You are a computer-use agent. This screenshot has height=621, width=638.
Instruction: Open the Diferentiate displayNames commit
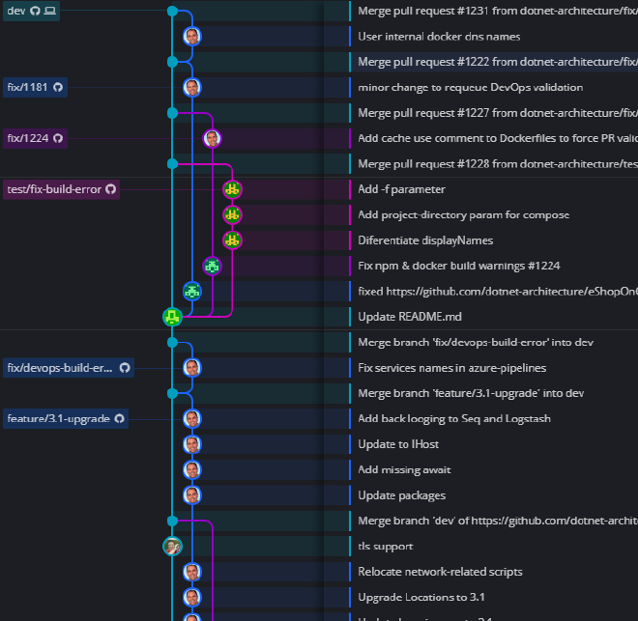pyautogui.click(x=424, y=240)
